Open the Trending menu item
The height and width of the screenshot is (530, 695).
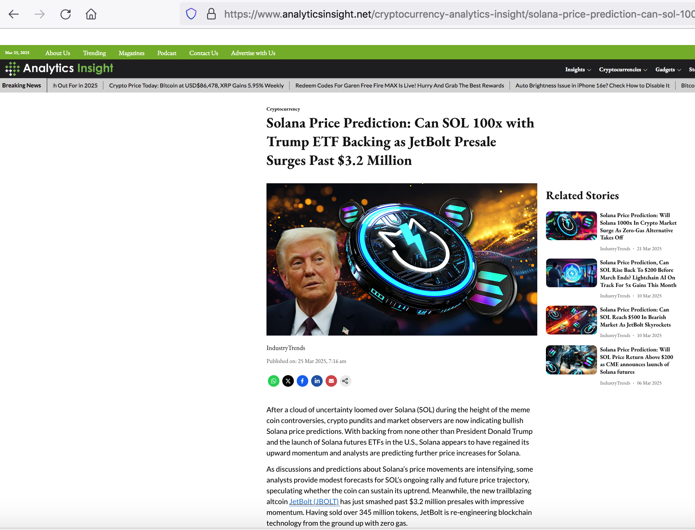tap(94, 53)
